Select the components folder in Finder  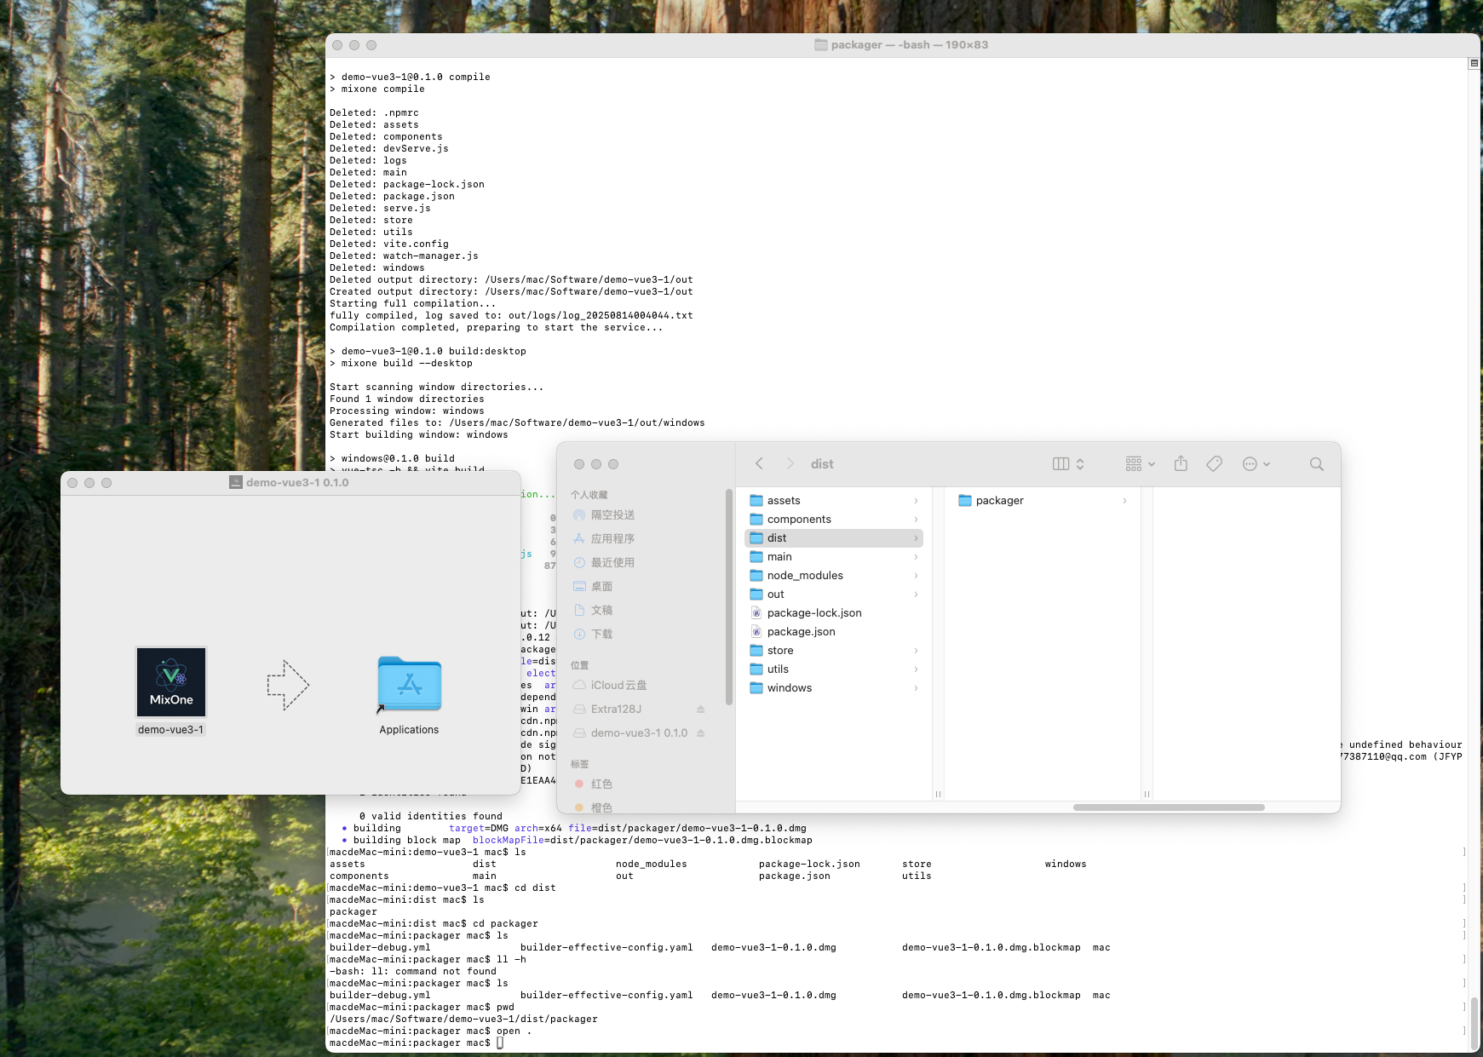[833, 519]
